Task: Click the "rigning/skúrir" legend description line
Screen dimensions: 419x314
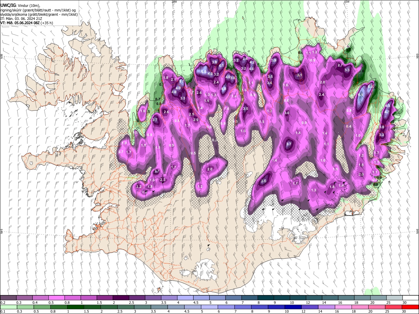Action: tap(38, 10)
